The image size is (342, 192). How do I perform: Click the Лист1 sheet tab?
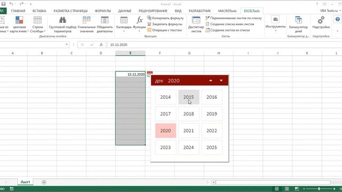(x=25, y=182)
